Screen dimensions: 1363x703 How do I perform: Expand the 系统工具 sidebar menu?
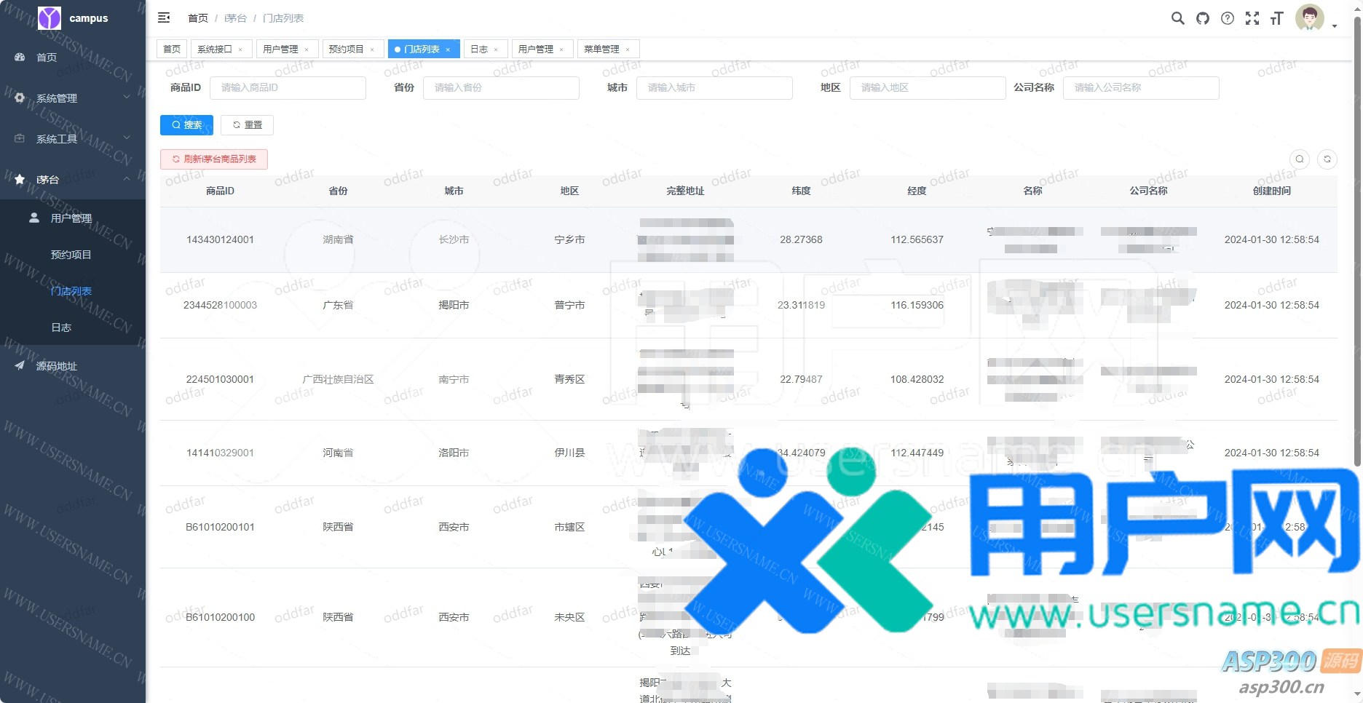coord(73,138)
